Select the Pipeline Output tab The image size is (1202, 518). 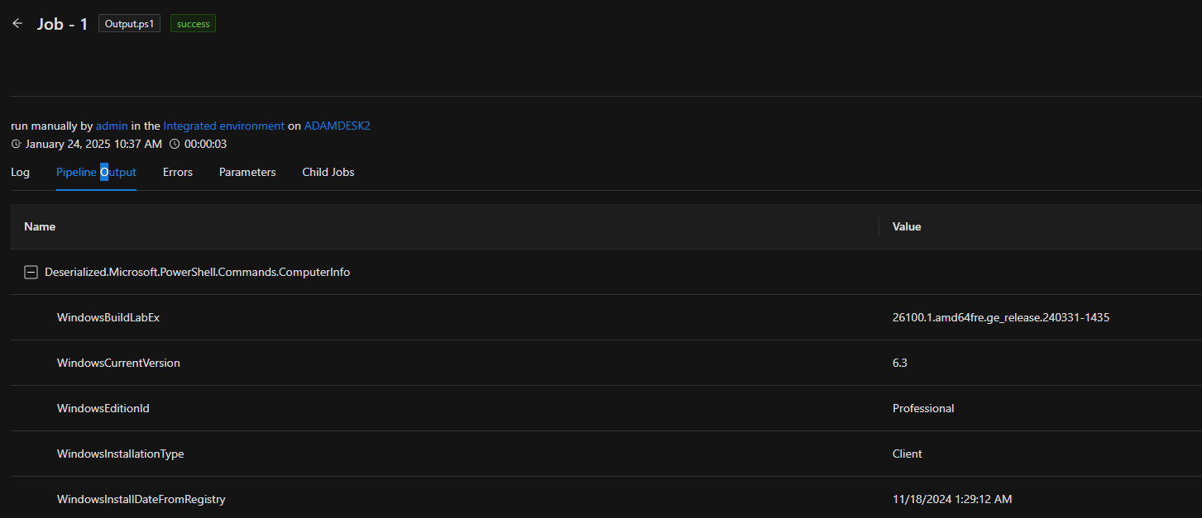tap(96, 172)
